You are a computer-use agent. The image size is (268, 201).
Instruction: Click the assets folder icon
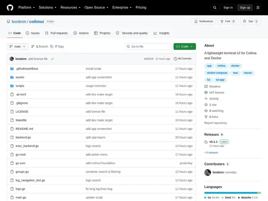tap(12, 77)
